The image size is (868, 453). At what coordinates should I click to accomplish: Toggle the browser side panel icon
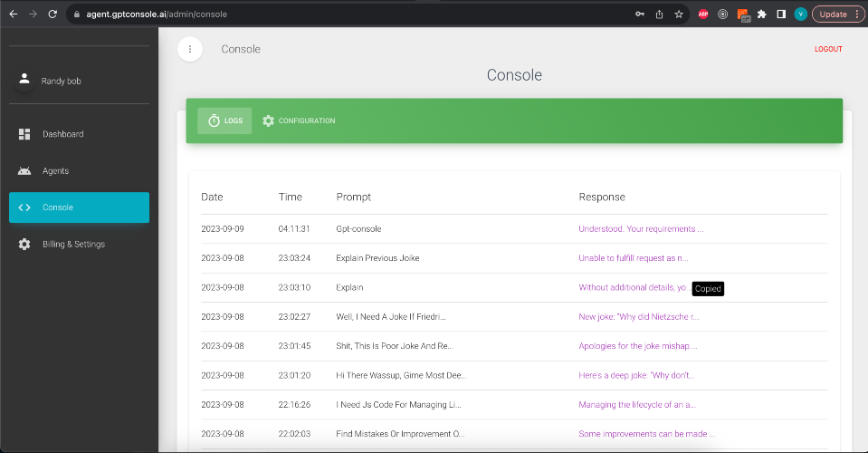pyautogui.click(x=781, y=14)
